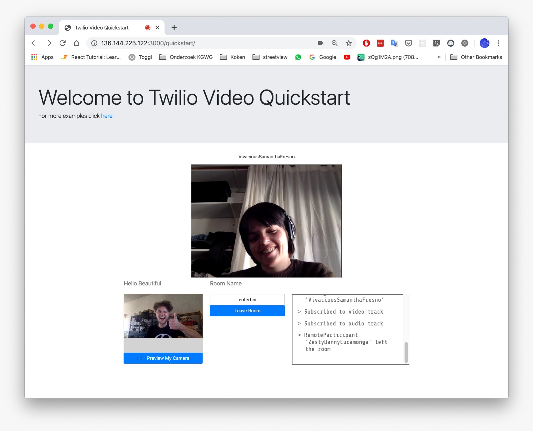This screenshot has width=533, height=431.
Task: Open a new browser tab
Action: point(174,28)
